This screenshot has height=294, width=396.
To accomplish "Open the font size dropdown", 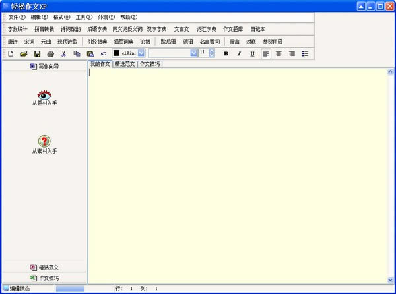I will [212, 53].
